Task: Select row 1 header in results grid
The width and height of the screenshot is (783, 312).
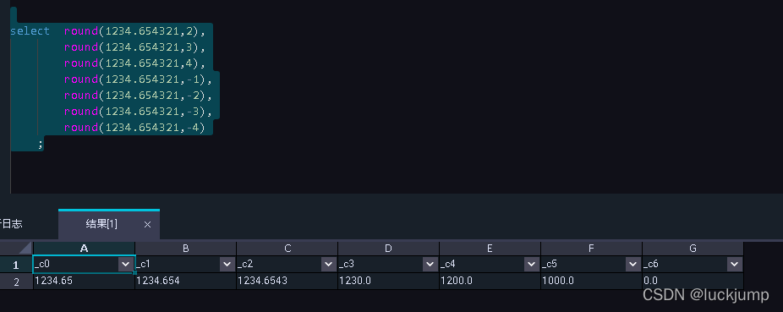Action: [16, 265]
